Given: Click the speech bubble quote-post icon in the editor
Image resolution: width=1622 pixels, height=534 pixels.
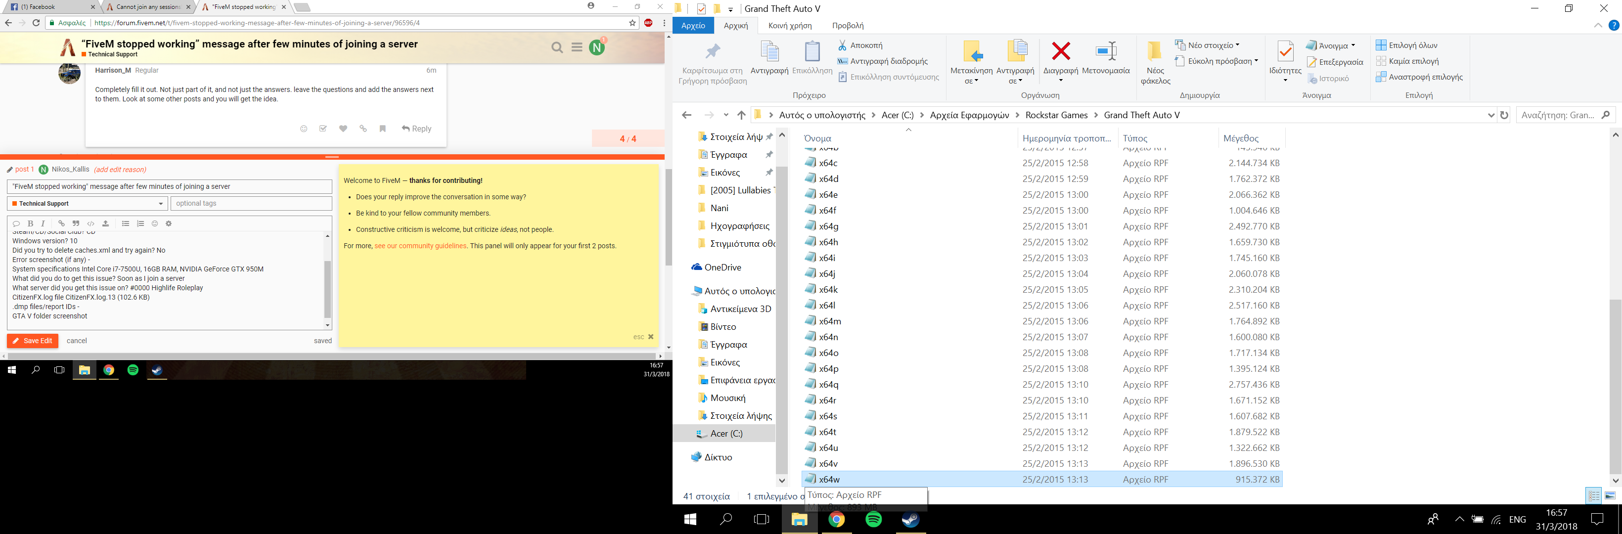Looking at the screenshot, I should (16, 223).
